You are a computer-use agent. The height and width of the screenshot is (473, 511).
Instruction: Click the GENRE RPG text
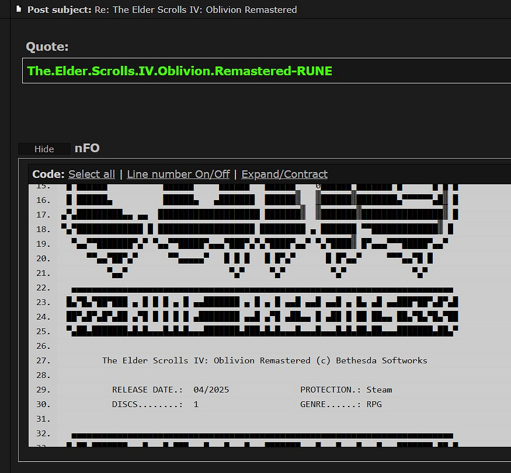(340, 404)
